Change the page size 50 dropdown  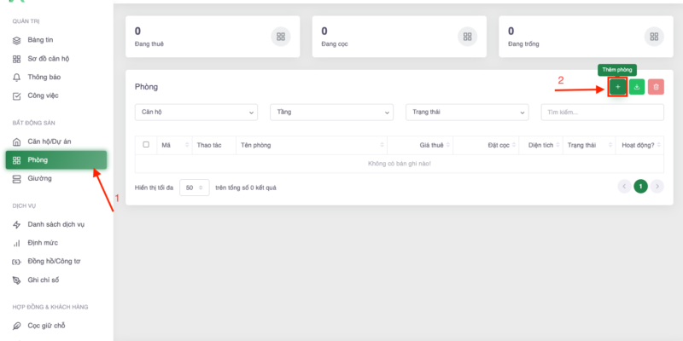click(x=194, y=187)
